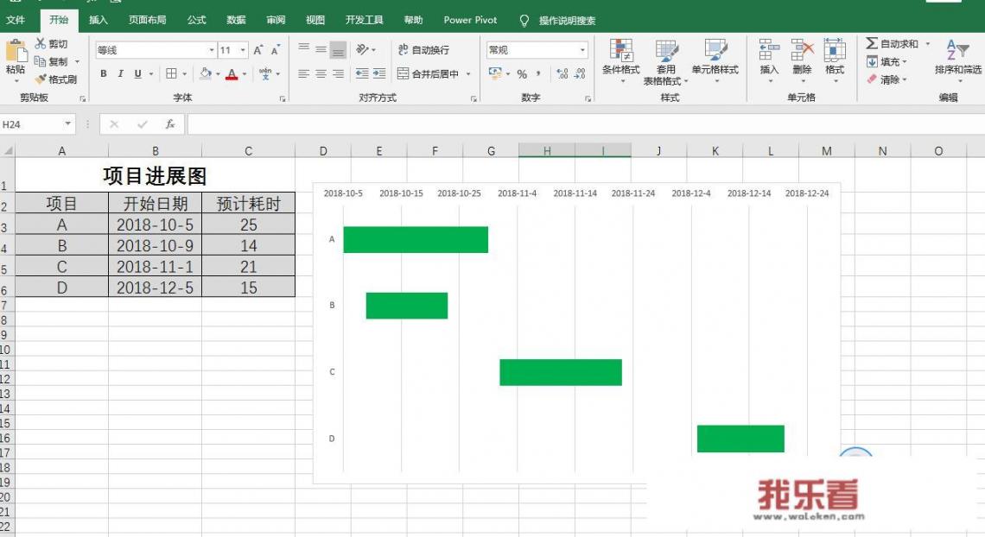Select cell containing 2018-11-1
The height and width of the screenshot is (537, 985).
(x=156, y=267)
